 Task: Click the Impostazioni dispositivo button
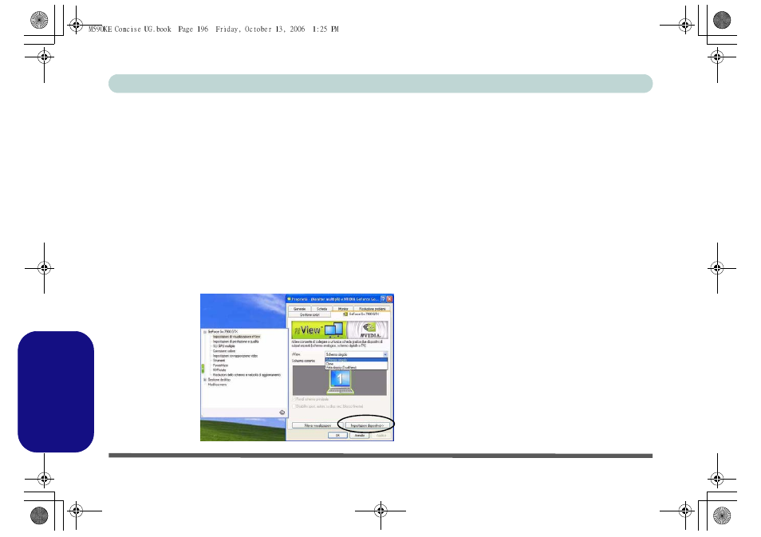(x=365, y=426)
